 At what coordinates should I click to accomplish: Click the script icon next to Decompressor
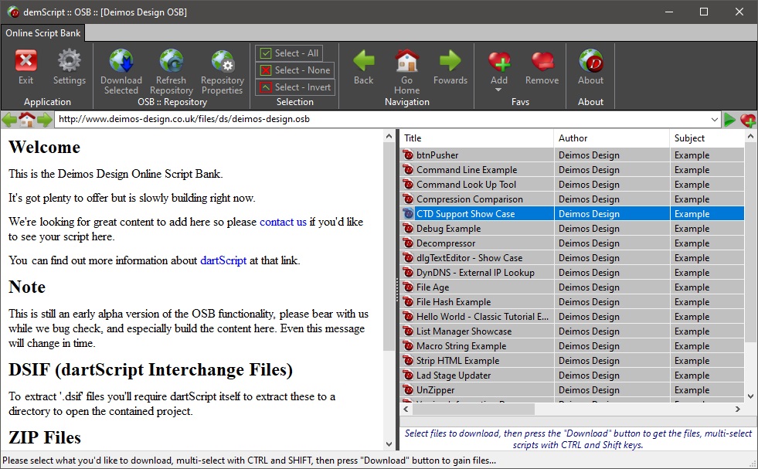click(409, 243)
